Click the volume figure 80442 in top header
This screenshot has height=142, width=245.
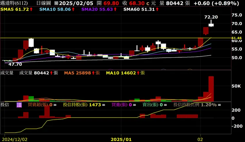coord(174,3)
